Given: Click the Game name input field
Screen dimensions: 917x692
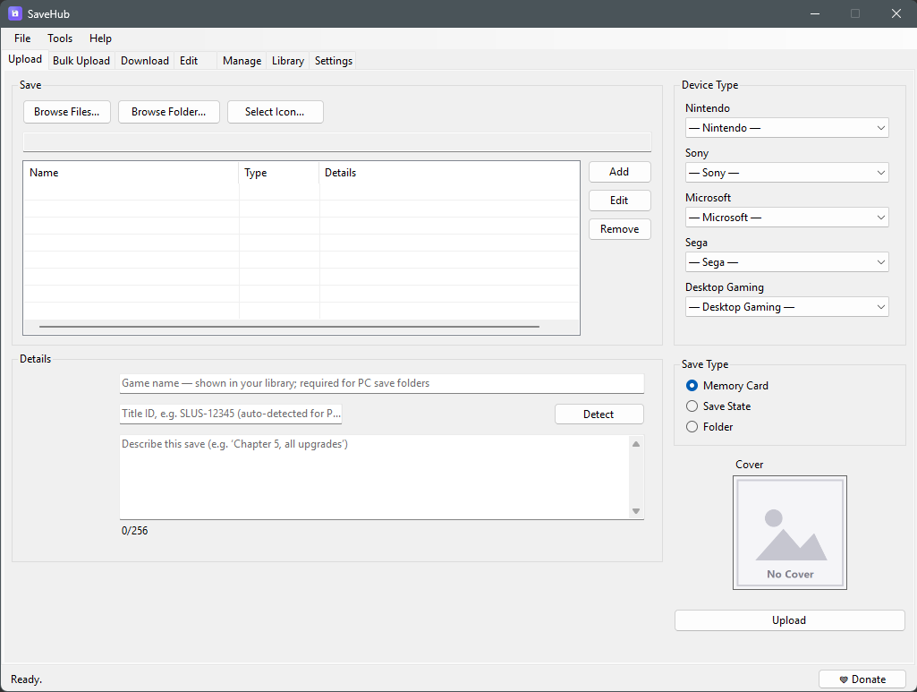Looking at the screenshot, I should click(x=382, y=383).
